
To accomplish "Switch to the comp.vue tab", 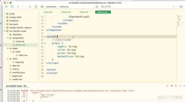I will (48, 12).
